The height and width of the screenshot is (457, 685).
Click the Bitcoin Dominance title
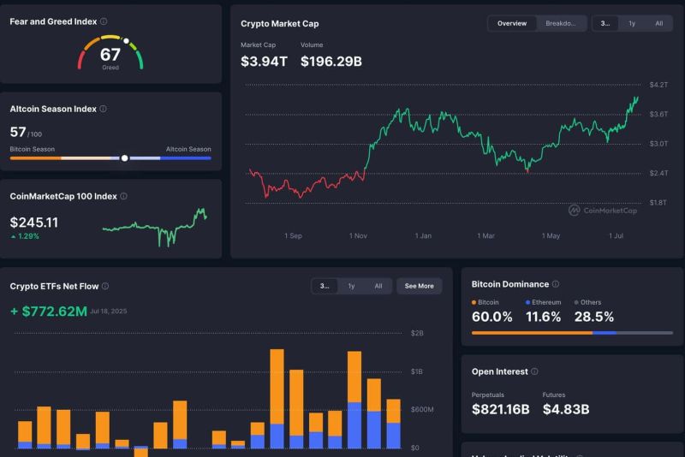[x=510, y=284]
